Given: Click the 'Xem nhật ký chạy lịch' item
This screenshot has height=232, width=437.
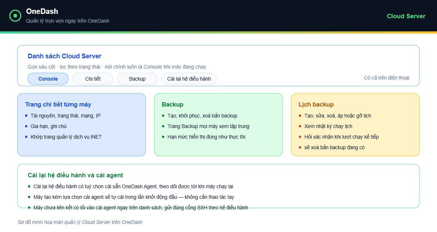Looking at the screenshot, I should coord(328,126).
